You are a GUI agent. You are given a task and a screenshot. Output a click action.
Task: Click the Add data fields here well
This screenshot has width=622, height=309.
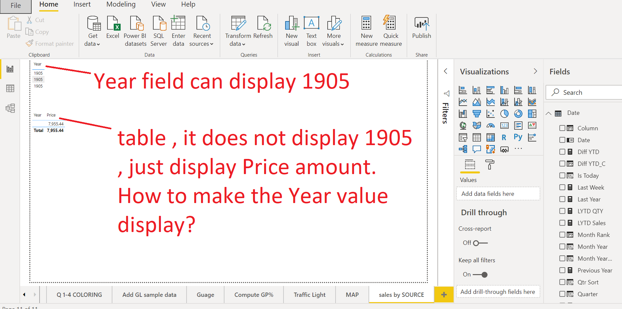coord(498,194)
